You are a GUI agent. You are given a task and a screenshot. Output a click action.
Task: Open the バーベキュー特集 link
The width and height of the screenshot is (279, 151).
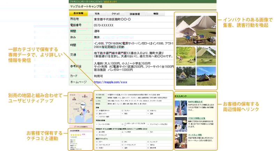(x=194, y=134)
